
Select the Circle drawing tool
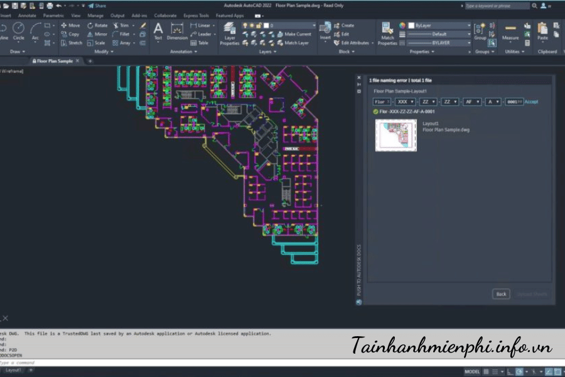(x=19, y=30)
